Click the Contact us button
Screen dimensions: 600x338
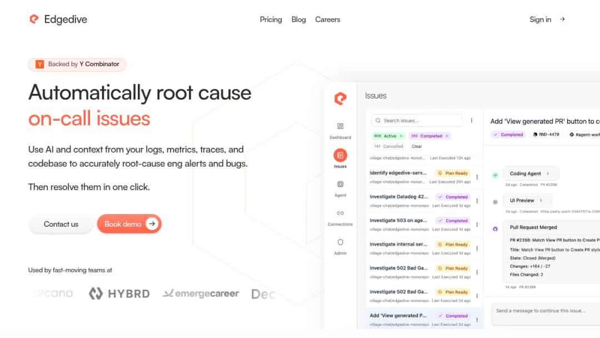click(x=61, y=224)
